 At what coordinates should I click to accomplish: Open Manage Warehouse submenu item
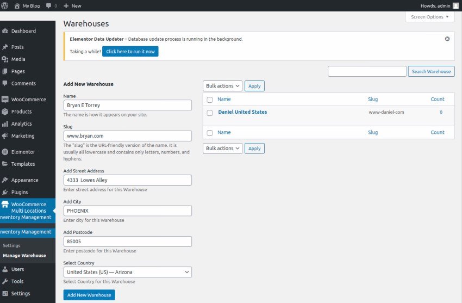[24, 256]
